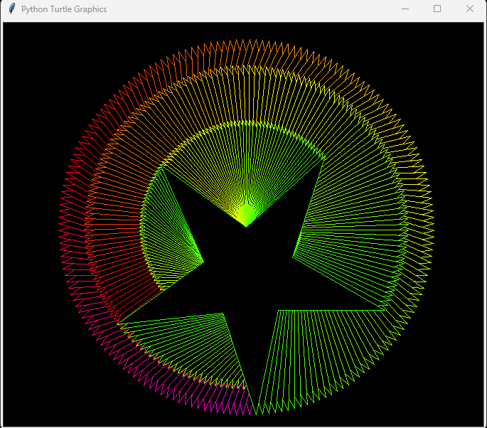The width and height of the screenshot is (487, 428).
Task: Close the Python Turtle Graphics window
Action: 469,9
